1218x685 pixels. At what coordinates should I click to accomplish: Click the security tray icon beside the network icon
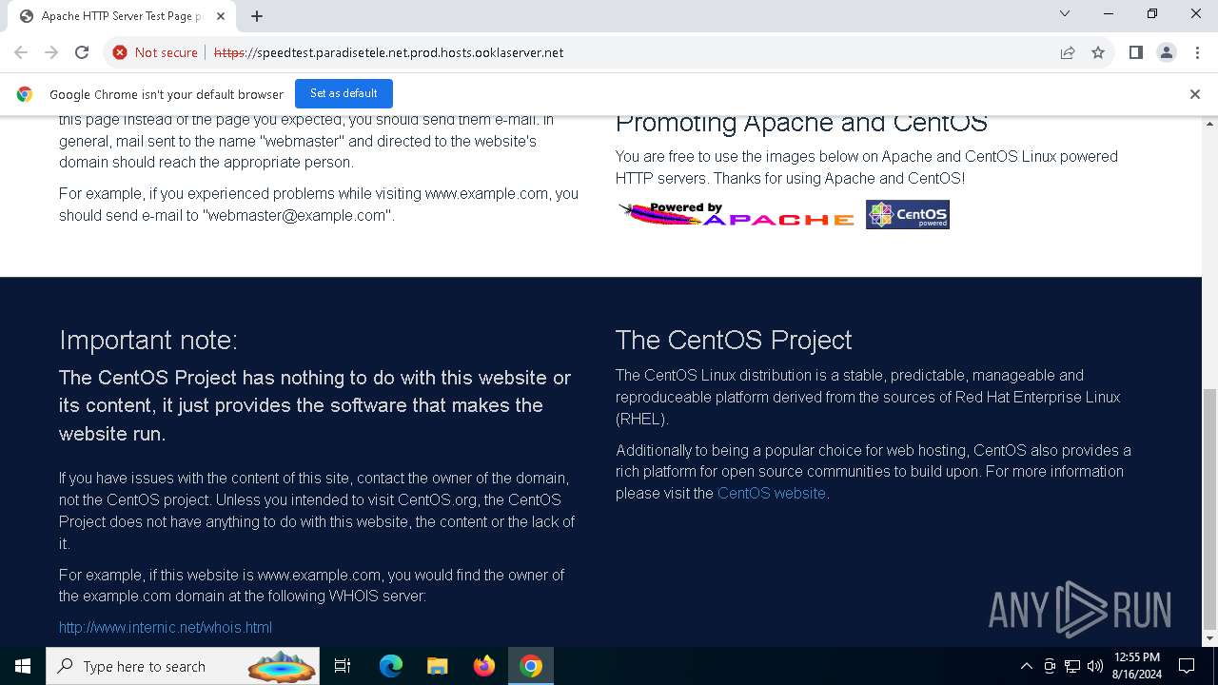coord(1050,666)
